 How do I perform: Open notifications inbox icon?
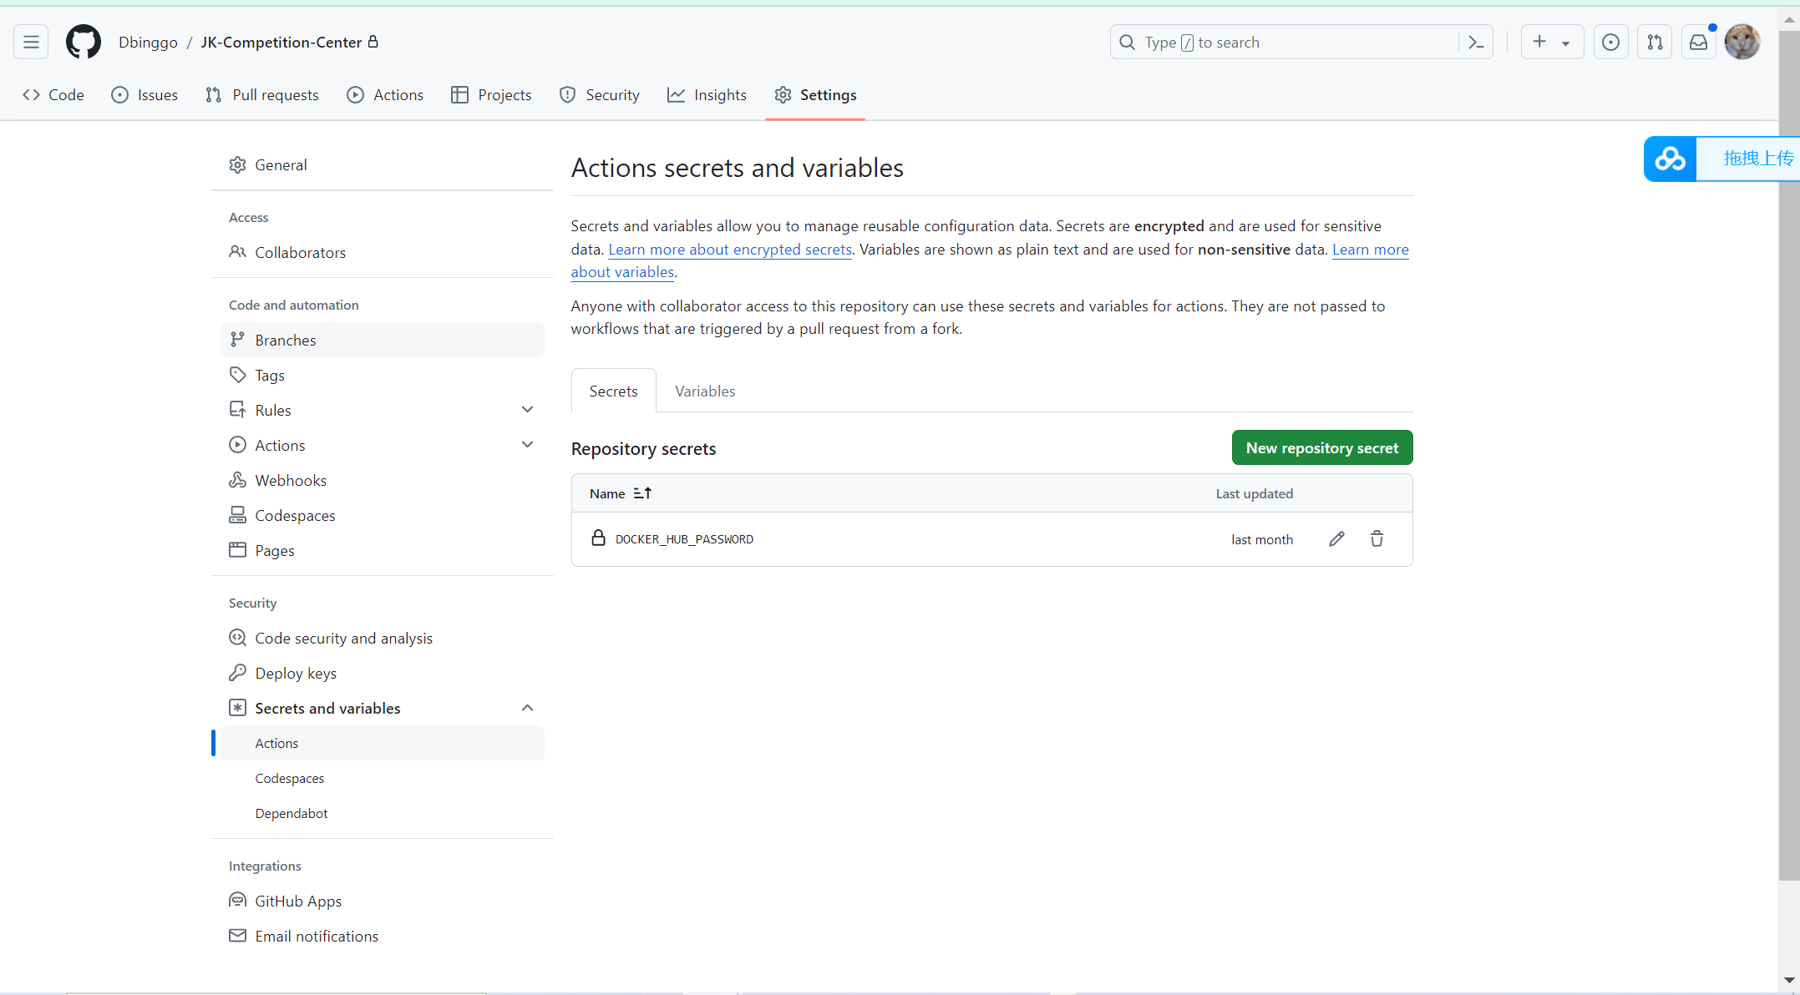coord(1698,42)
